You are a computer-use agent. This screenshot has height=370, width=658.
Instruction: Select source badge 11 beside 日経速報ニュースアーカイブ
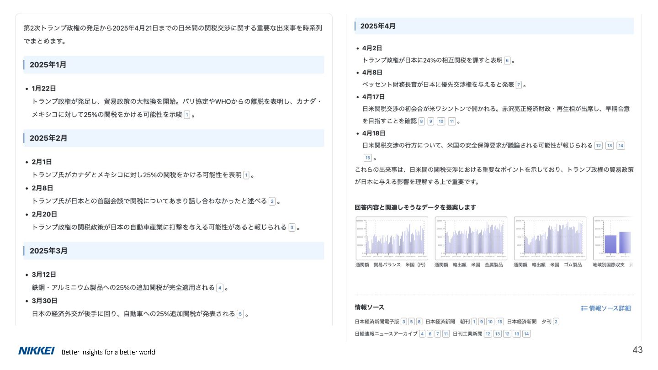coord(446,334)
